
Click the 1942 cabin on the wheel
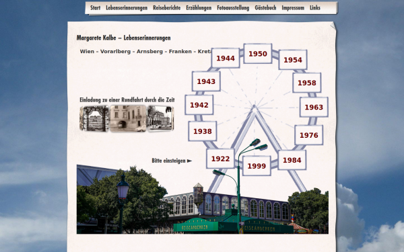(199, 105)
